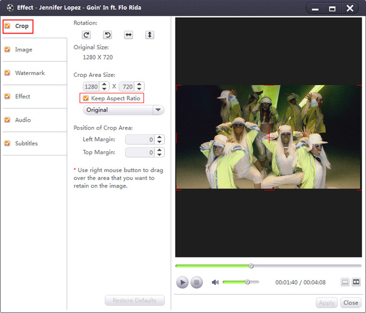Uncheck the Watermark checkbox in the sidebar
This screenshot has width=366, height=313.
click(x=7, y=73)
